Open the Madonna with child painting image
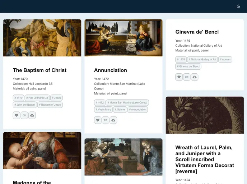247x184 pixels. coord(42,151)
